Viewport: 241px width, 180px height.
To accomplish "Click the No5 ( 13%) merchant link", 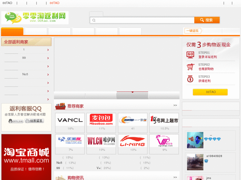I will [66, 163].
